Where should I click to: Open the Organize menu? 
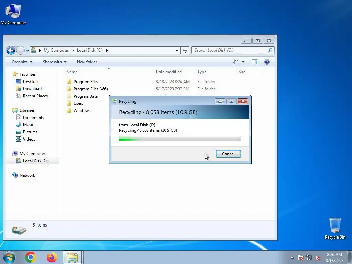pyautogui.click(x=22, y=62)
